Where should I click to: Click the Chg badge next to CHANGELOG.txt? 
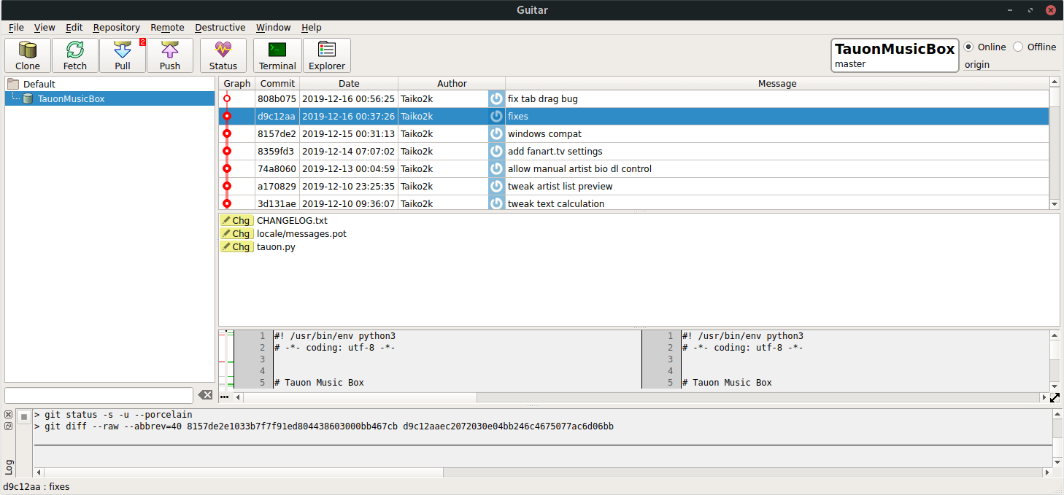236,220
